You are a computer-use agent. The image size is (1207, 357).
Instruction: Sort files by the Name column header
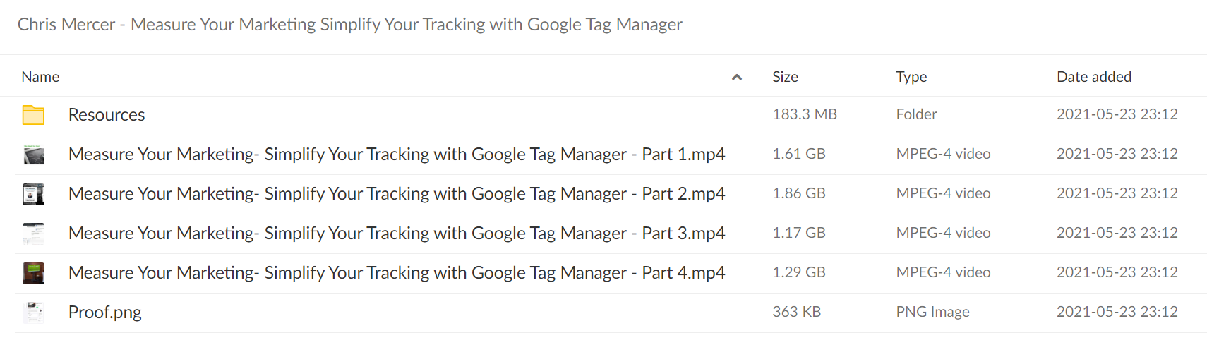point(40,77)
